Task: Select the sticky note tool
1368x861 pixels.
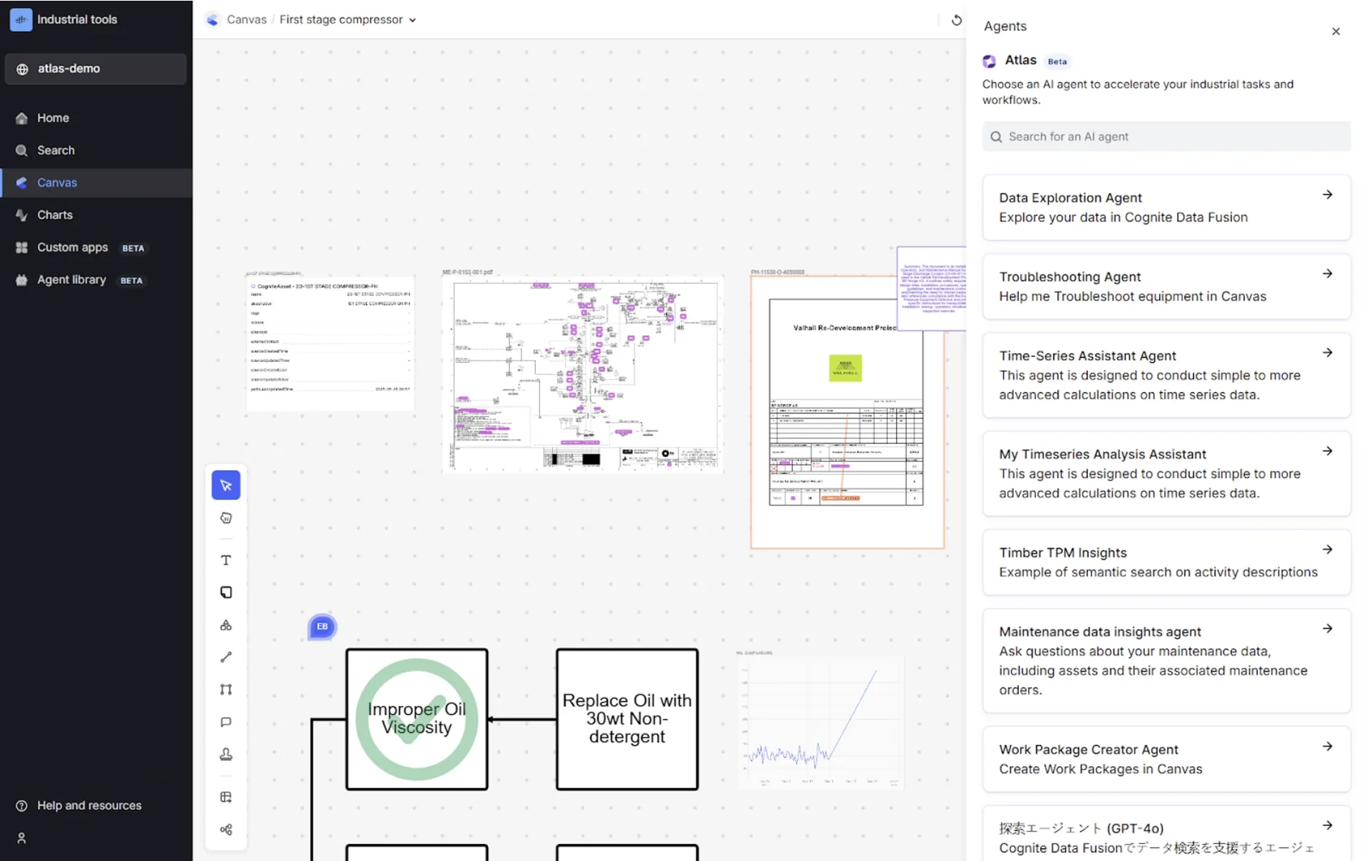Action: pos(226,592)
